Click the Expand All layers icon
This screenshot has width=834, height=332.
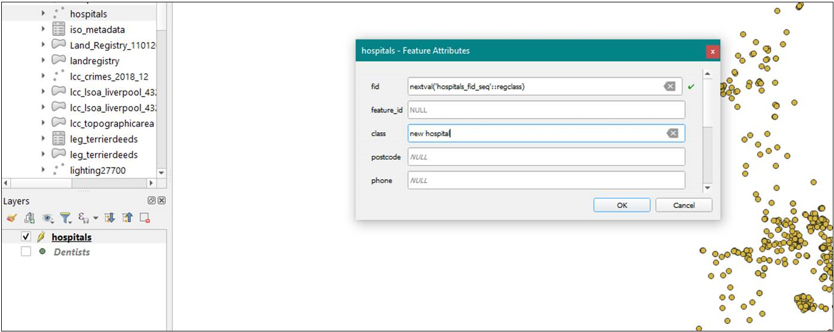point(109,218)
